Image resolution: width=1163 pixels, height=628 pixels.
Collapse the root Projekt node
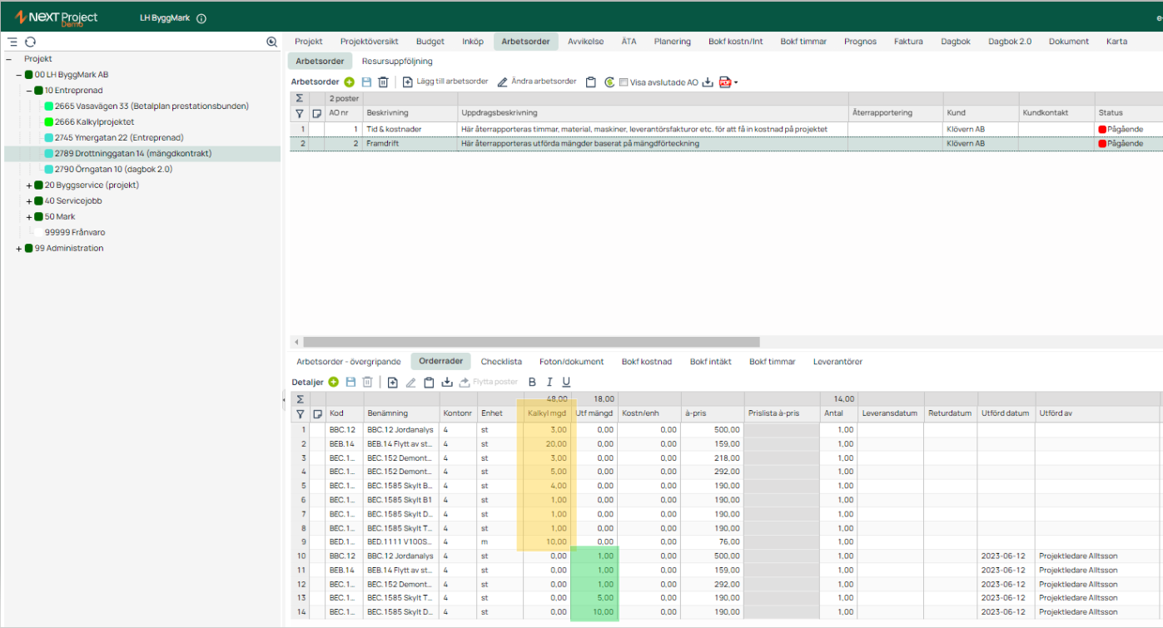click(x=9, y=59)
